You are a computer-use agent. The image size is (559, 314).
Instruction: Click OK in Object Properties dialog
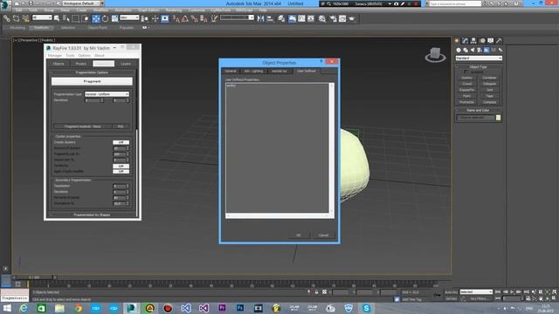(299, 235)
